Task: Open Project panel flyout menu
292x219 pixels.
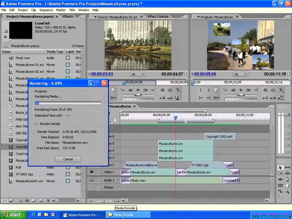Action: pos(82,17)
